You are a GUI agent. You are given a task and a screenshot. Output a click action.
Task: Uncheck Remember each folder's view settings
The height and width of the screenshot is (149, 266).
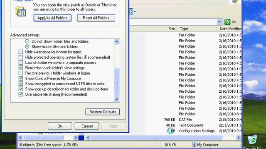point(21,68)
